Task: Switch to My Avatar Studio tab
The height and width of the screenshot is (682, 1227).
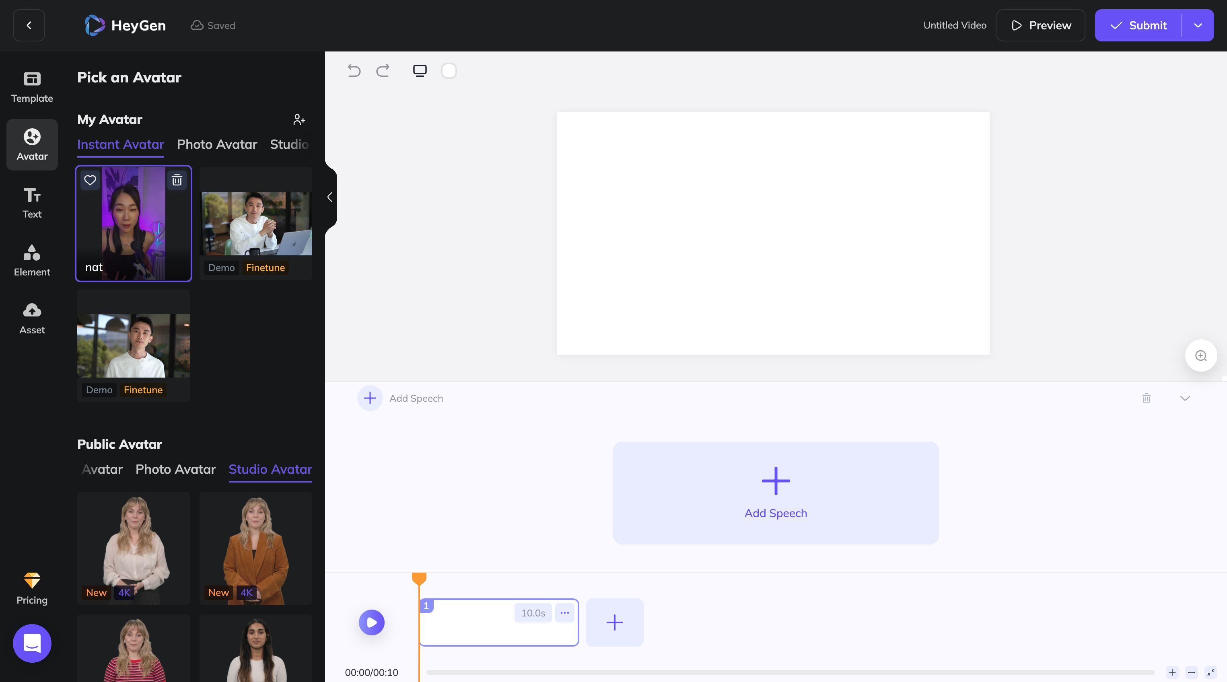Action: point(289,144)
